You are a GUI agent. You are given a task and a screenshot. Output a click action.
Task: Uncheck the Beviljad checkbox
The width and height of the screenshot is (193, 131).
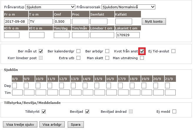click(87, 112)
